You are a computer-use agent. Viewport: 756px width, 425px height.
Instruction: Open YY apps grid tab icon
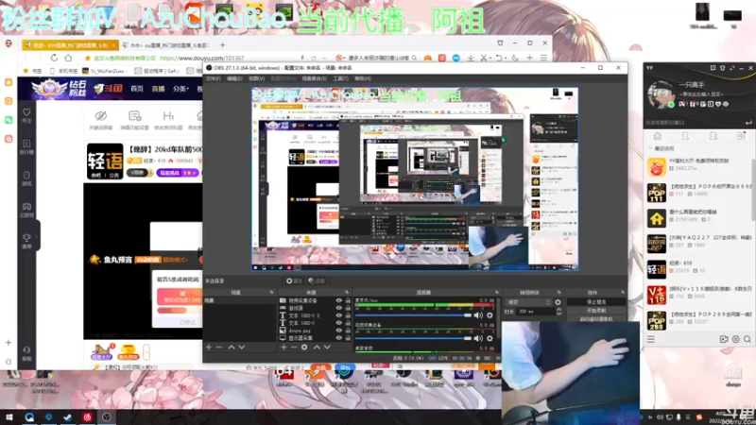click(x=741, y=136)
